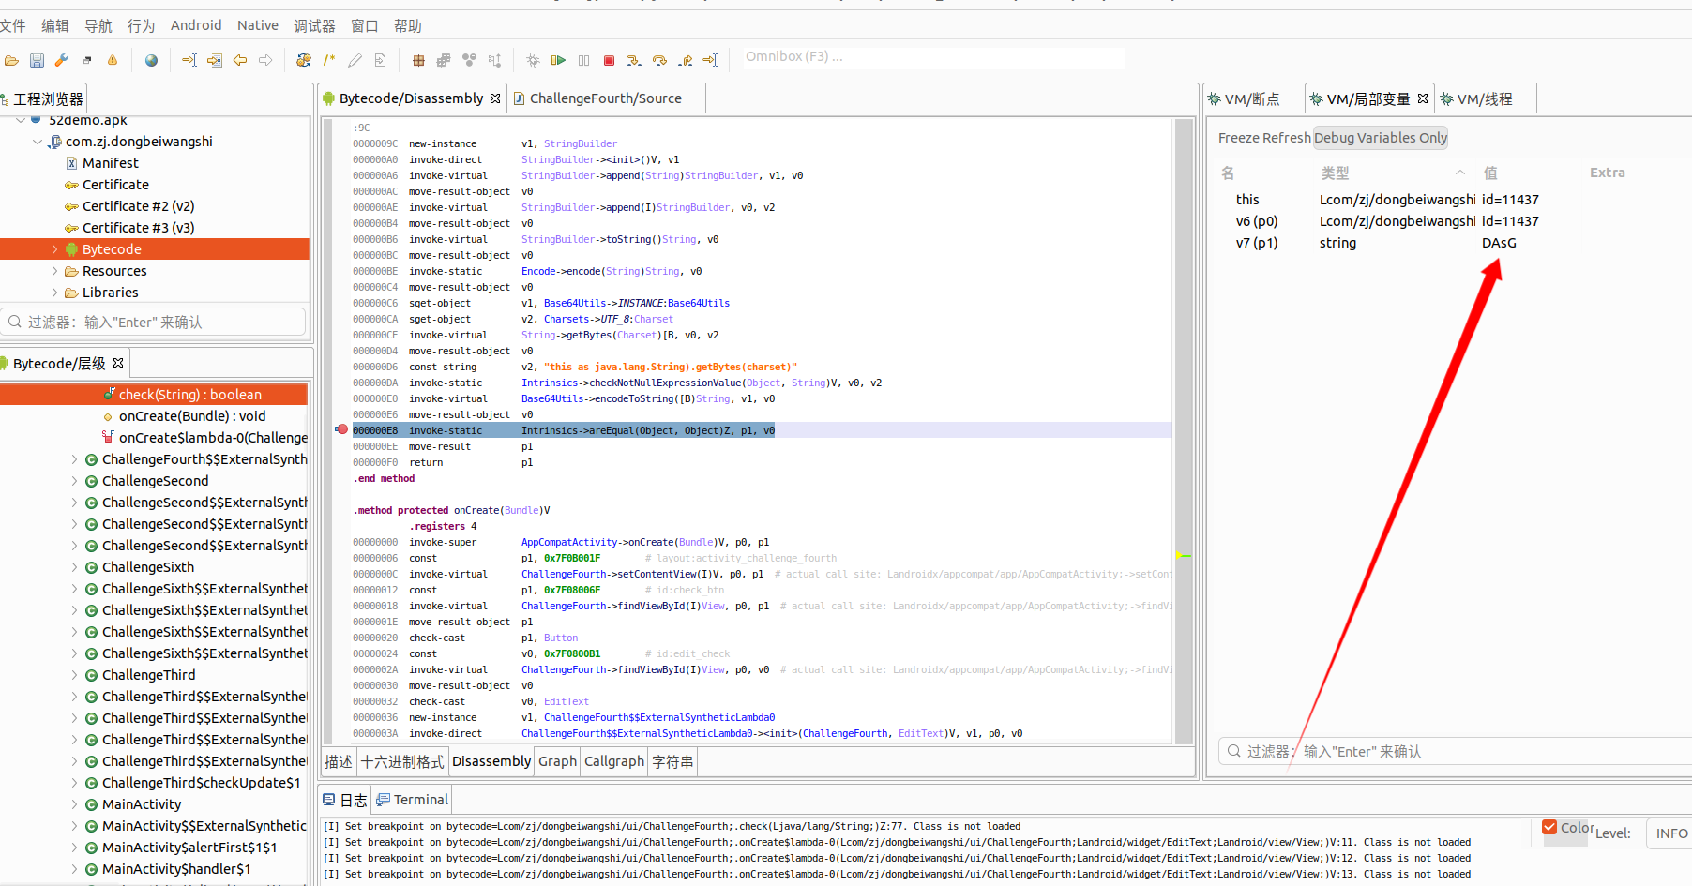
Task: Click the save disk icon in toolbar
Action: (x=37, y=60)
